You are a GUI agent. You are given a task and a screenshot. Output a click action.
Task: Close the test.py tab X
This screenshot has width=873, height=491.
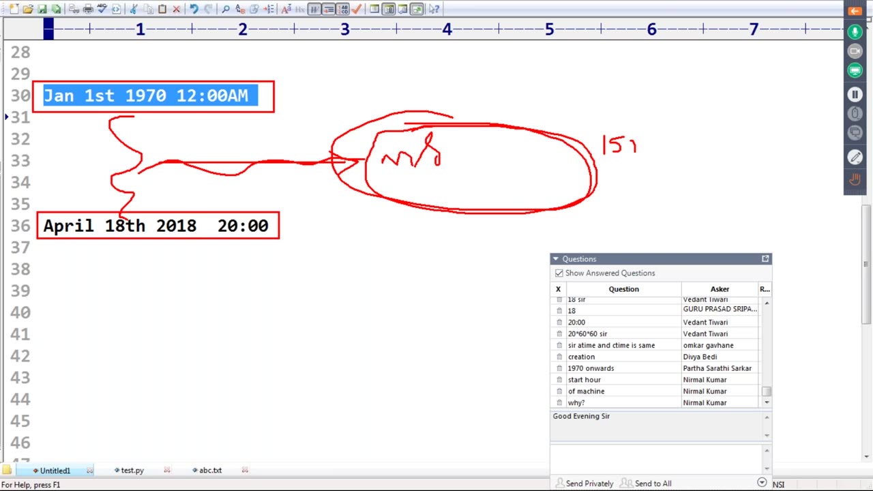pos(167,470)
